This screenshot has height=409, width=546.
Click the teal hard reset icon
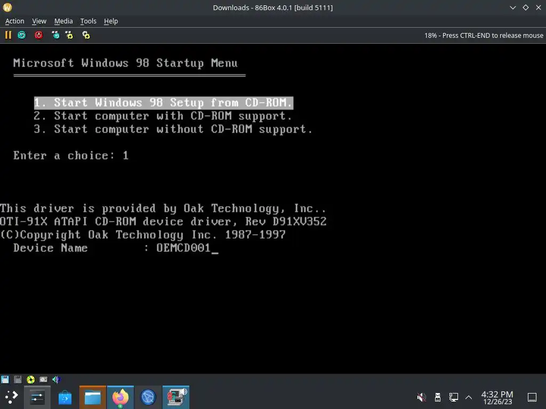click(21, 35)
